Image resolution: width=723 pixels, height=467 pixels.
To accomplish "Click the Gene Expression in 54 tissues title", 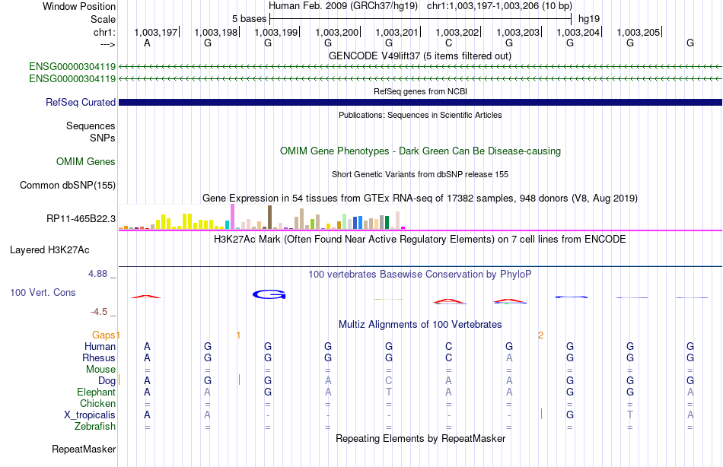I will tap(420, 199).
